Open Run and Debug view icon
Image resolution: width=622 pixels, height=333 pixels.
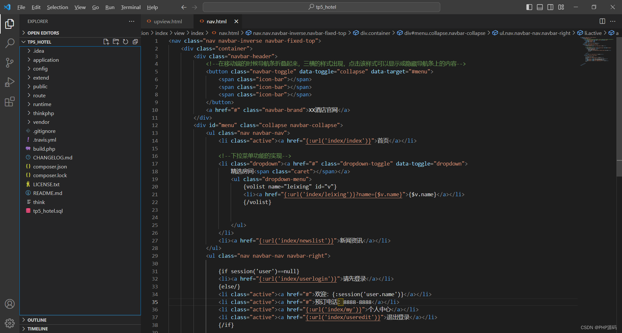(x=10, y=82)
